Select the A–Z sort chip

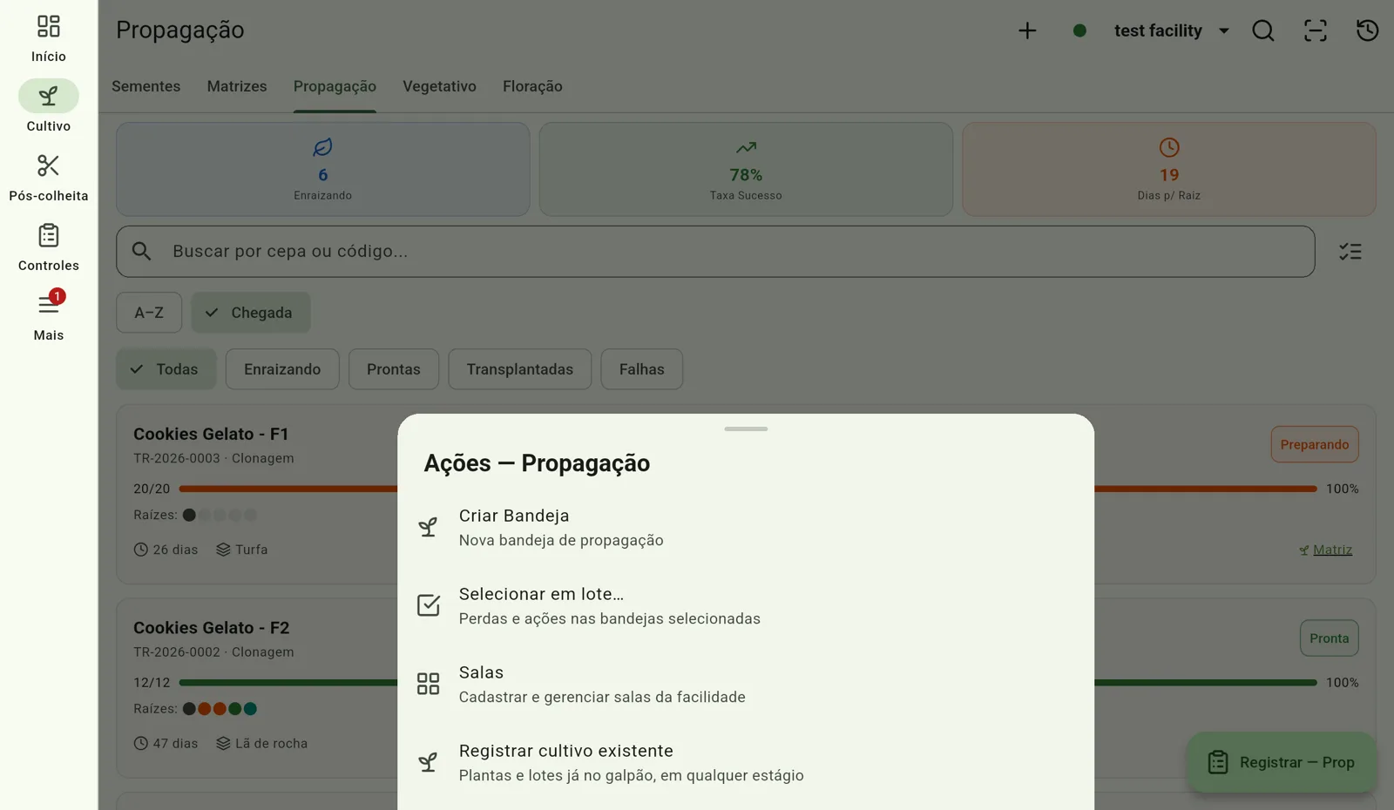click(x=149, y=313)
